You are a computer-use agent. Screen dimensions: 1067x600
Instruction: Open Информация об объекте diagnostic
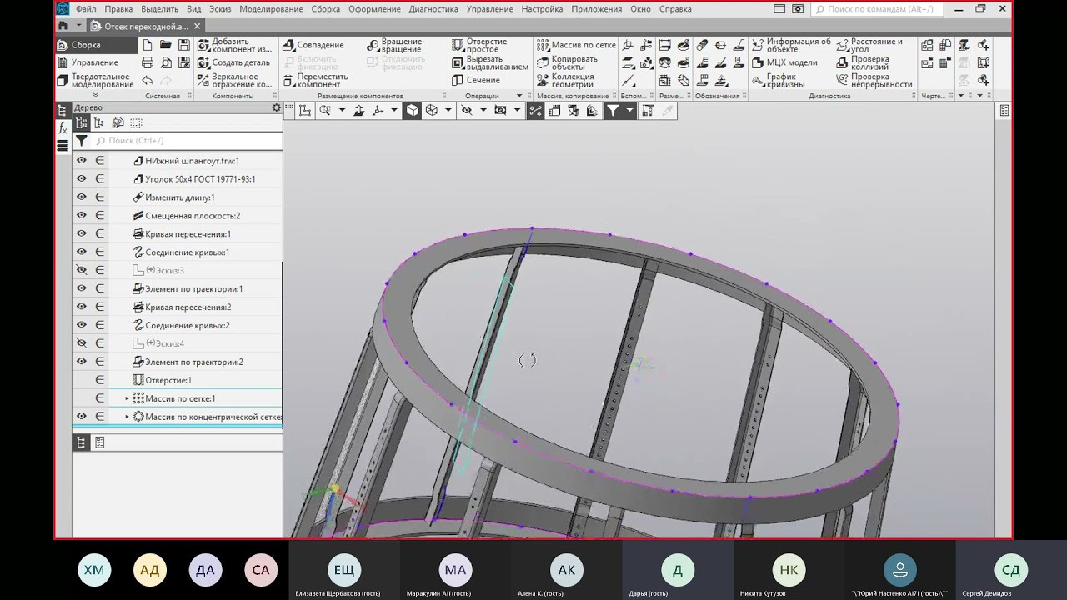(791, 45)
